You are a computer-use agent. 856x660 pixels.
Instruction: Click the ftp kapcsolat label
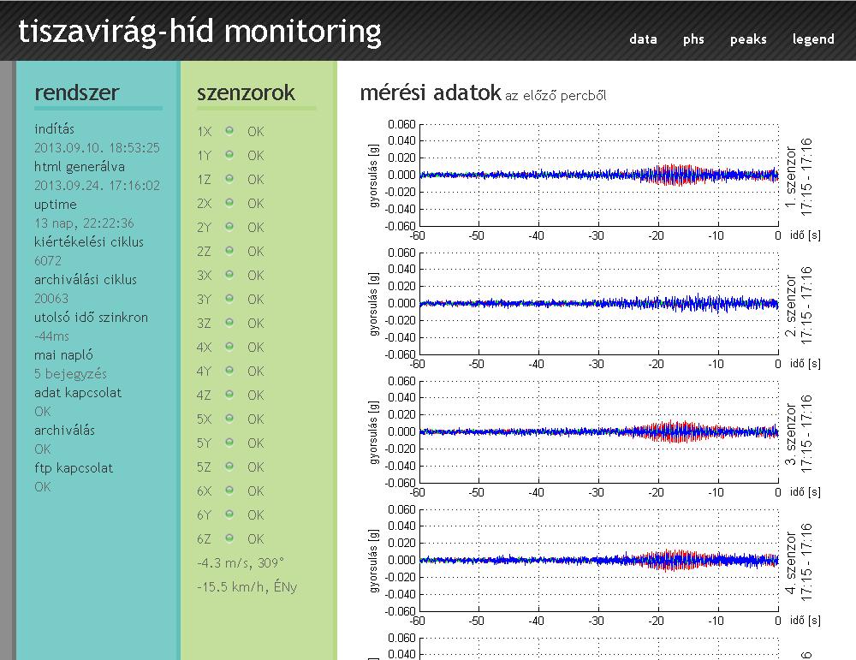click(x=74, y=468)
